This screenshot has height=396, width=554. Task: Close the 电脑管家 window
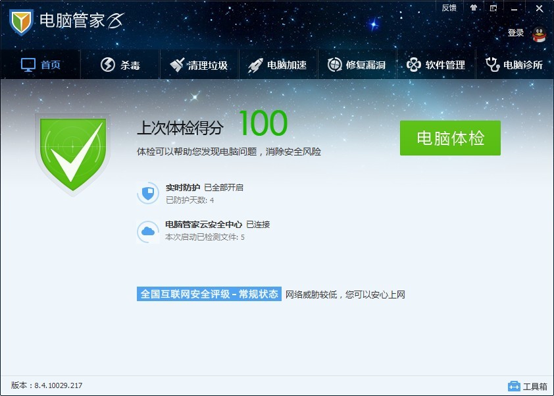(x=539, y=9)
